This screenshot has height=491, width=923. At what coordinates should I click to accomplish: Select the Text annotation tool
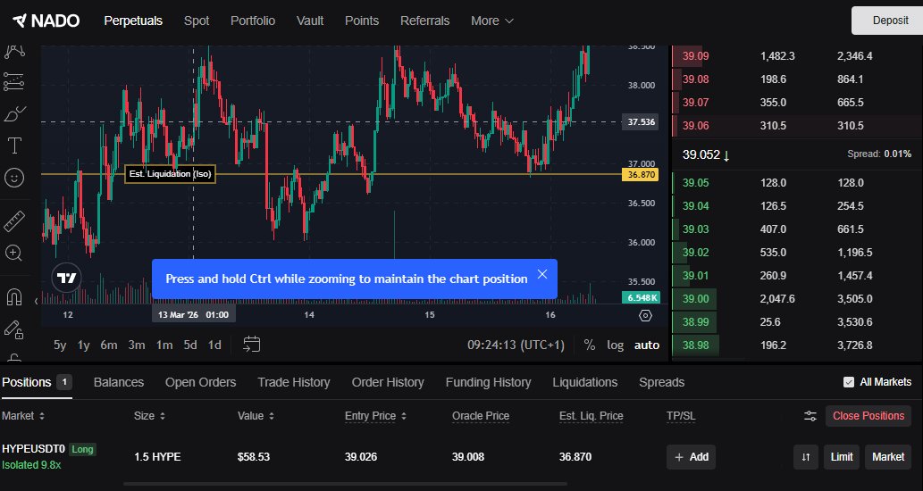point(14,146)
